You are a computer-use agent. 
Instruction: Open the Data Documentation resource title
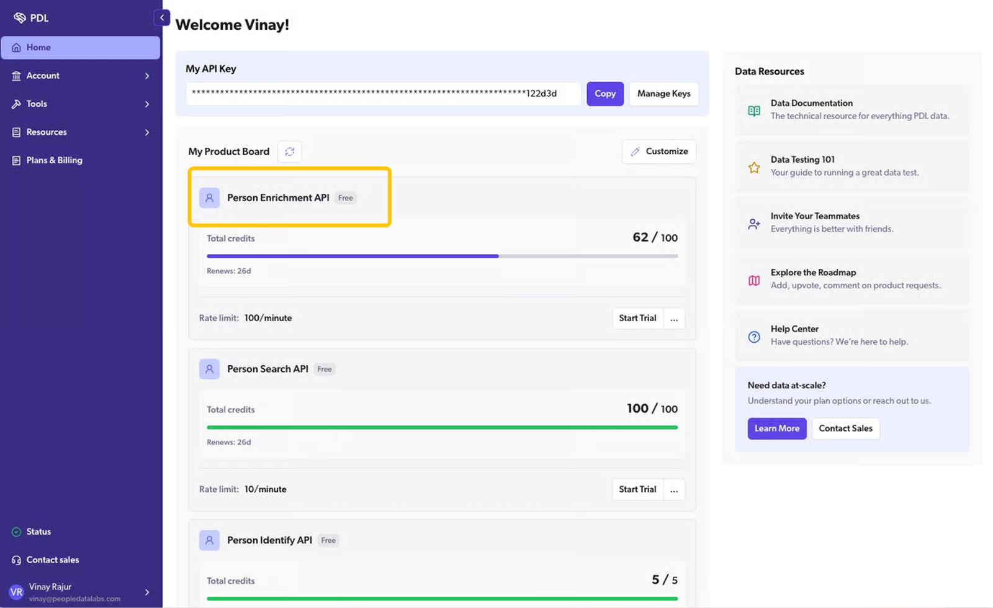[x=812, y=103]
